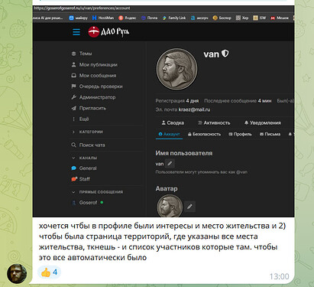The width and height of the screenshot is (314, 287).
Task: Click Поиск чата search field
Action: coord(88,145)
